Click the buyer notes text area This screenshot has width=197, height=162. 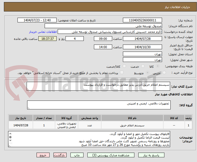89,139
